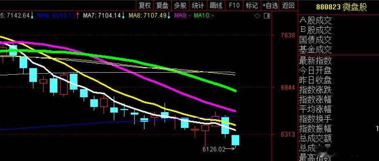Select the 昨日收盘 row
The width and height of the screenshot is (379, 161).
click(x=315, y=80)
